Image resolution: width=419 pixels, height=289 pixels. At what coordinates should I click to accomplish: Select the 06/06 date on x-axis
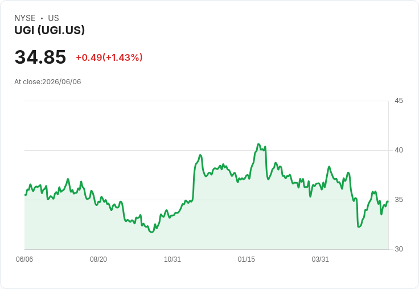pyautogui.click(x=24, y=259)
